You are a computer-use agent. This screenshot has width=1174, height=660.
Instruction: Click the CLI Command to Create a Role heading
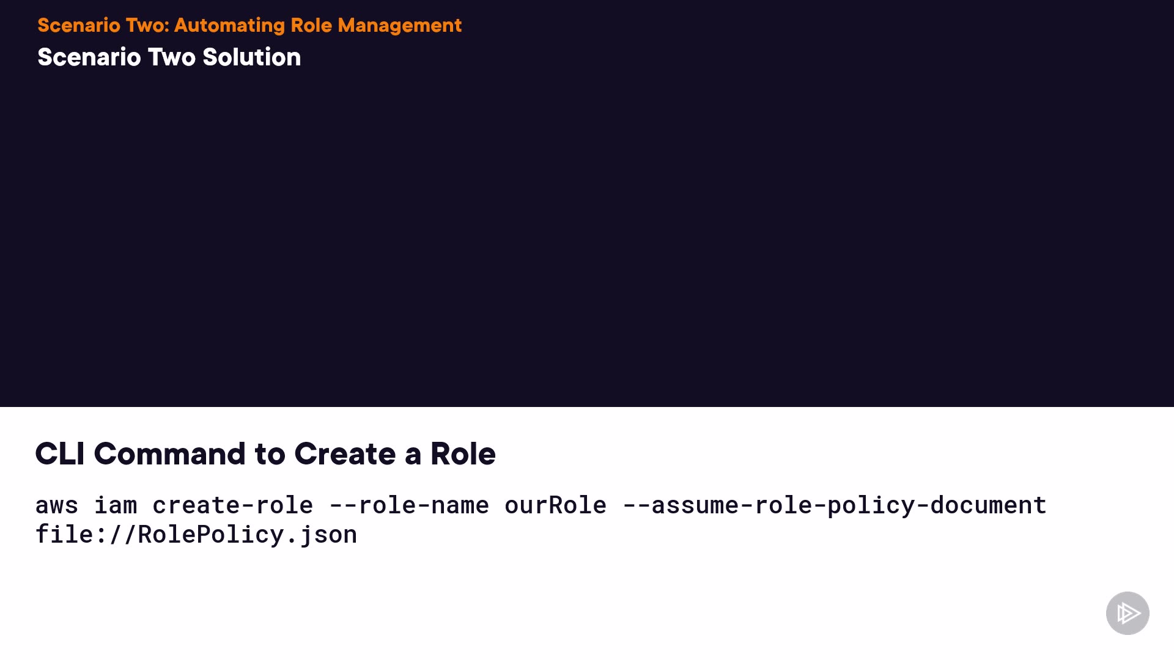tap(265, 453)
